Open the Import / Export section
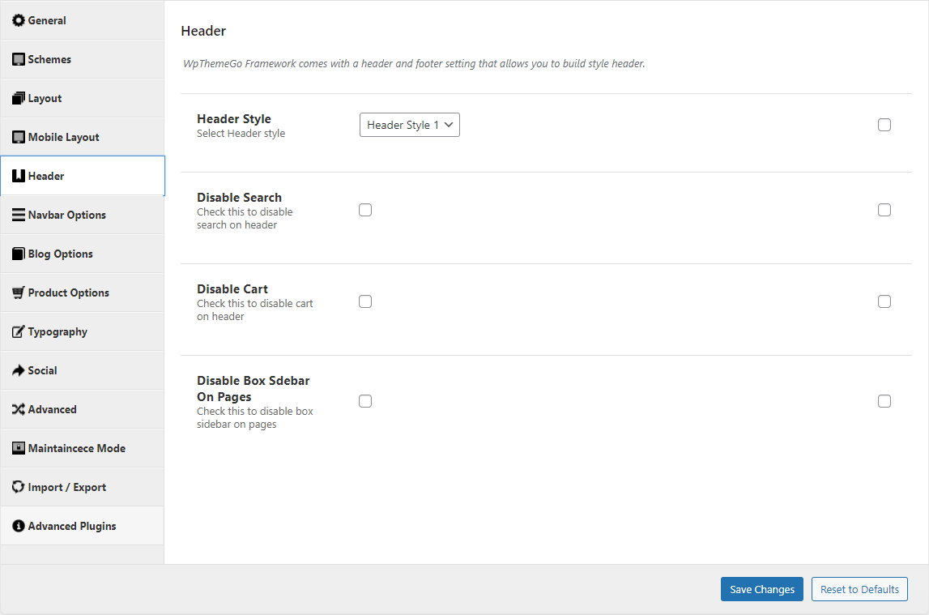Image resolution: width=929 pixels, height=615 pixels. click(82, 487)
